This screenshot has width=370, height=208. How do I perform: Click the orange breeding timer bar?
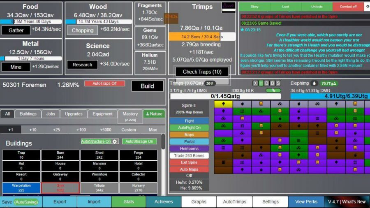click(202, 37)
